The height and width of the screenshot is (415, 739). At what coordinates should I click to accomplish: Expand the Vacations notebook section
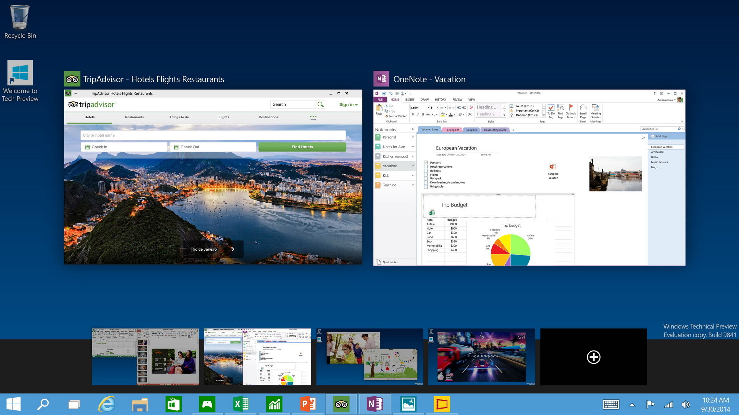[411, 165]
